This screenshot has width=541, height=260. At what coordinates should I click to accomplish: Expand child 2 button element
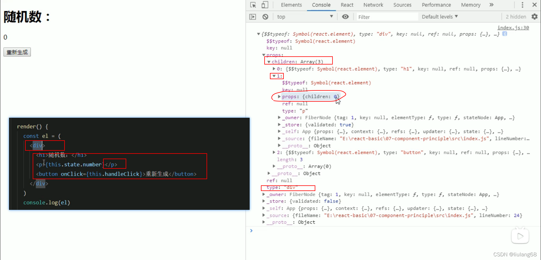click(274, 152)
